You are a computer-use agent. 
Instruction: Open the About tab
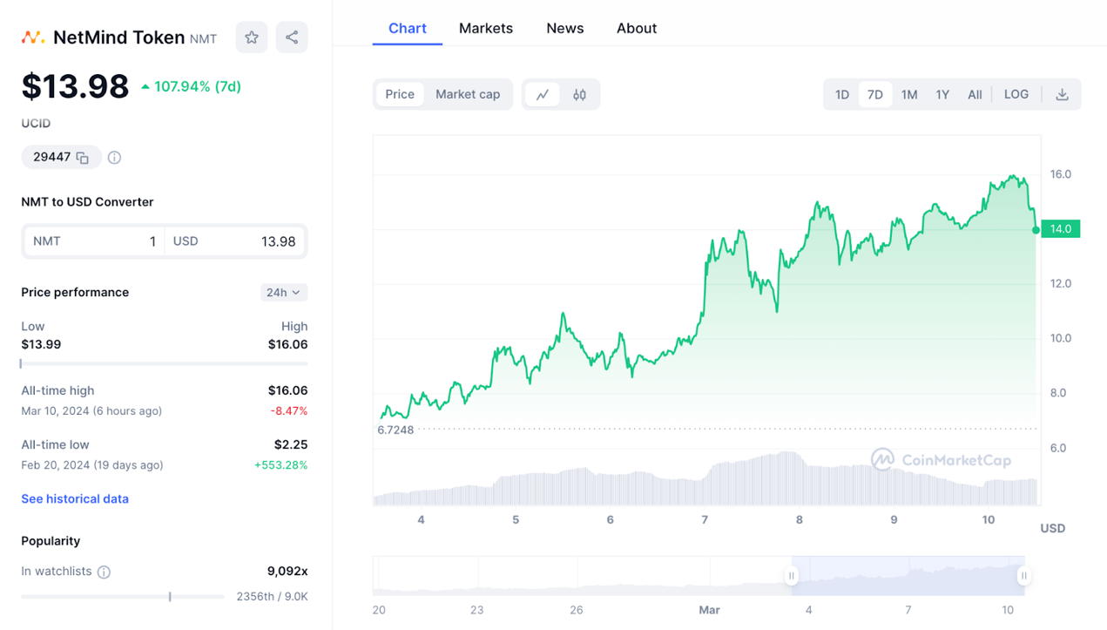pos(637,28)
